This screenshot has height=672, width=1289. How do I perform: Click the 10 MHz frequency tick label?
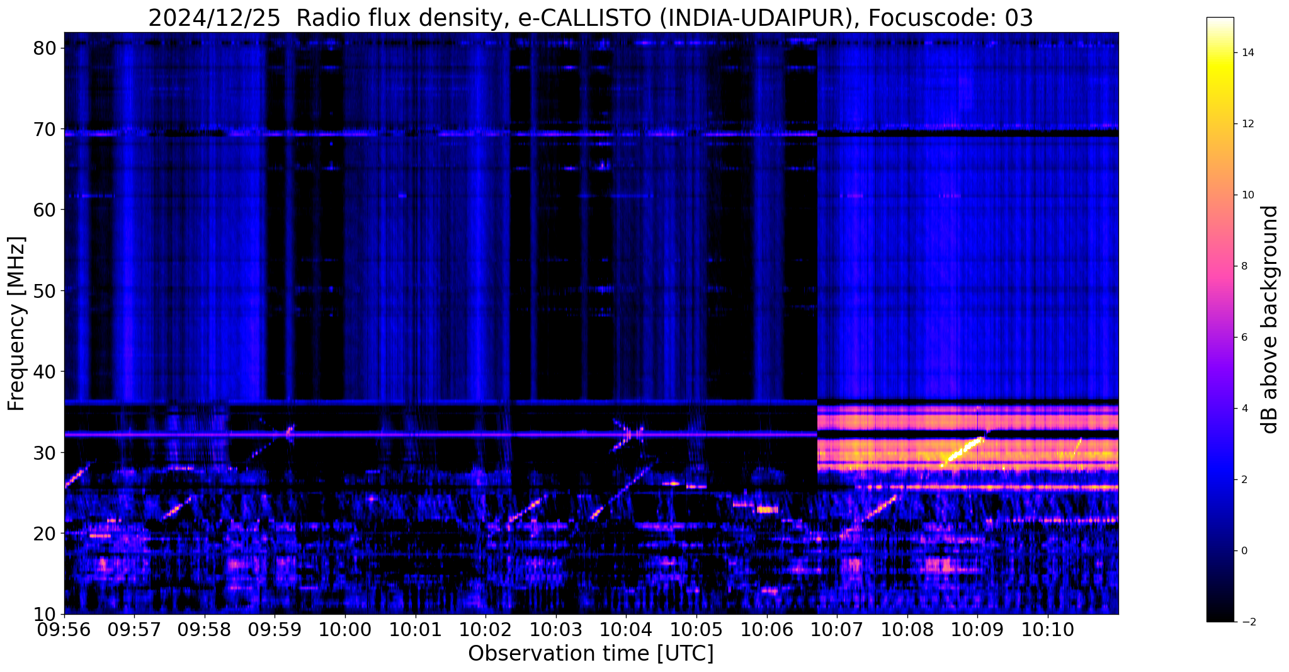pyautogui.click(x=45, y=614)
